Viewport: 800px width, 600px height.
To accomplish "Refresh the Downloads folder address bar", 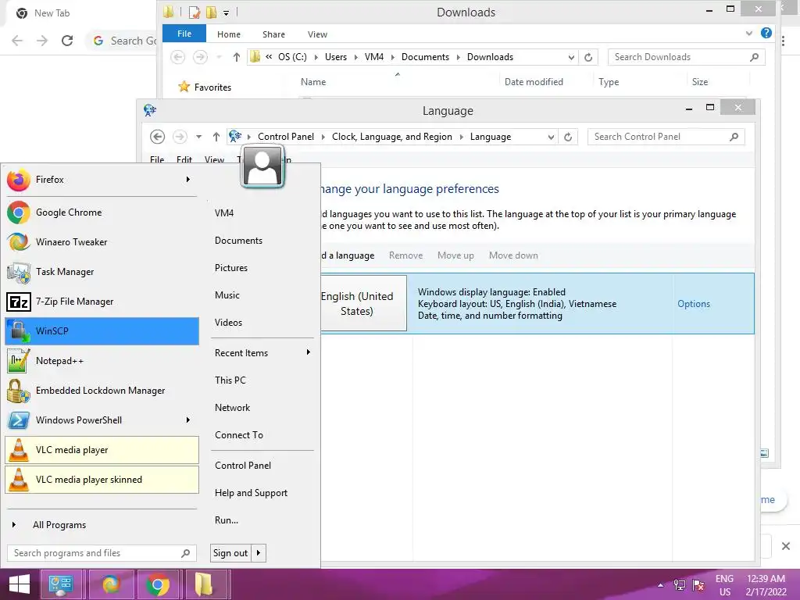I will pyautogui.click(x=588, y=57).
